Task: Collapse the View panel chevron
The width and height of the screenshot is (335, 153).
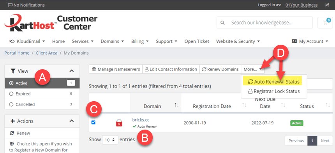Action: (72, 71)
